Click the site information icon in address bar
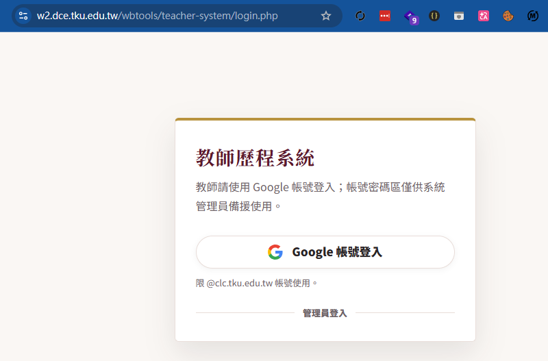Screen dimensions: 548x361 [x=23, y=16]
